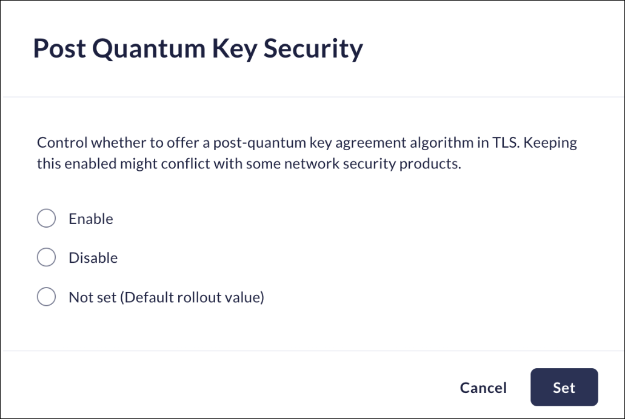Click the "Disable" option label text
This screenshot has height=419, width=625.
coord(93,258)
